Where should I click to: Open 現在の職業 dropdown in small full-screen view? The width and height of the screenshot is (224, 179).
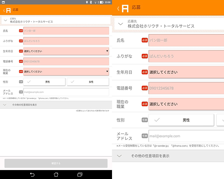pos(66,72)
